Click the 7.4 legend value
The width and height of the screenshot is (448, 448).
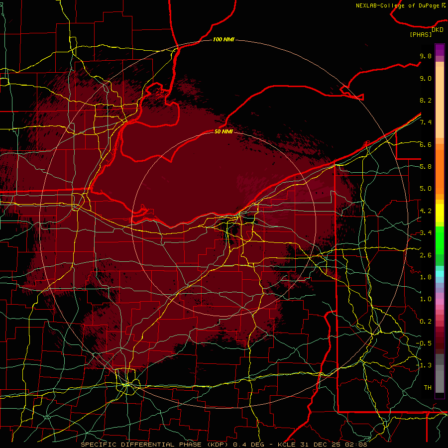click(x=426, y=122)
